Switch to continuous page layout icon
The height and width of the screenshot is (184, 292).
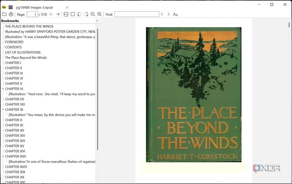(66, 14)
